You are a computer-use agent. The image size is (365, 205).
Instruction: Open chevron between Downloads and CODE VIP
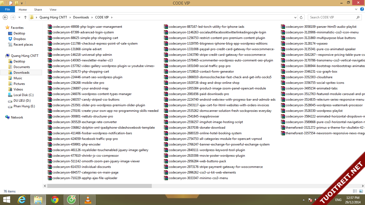point(92,17)
